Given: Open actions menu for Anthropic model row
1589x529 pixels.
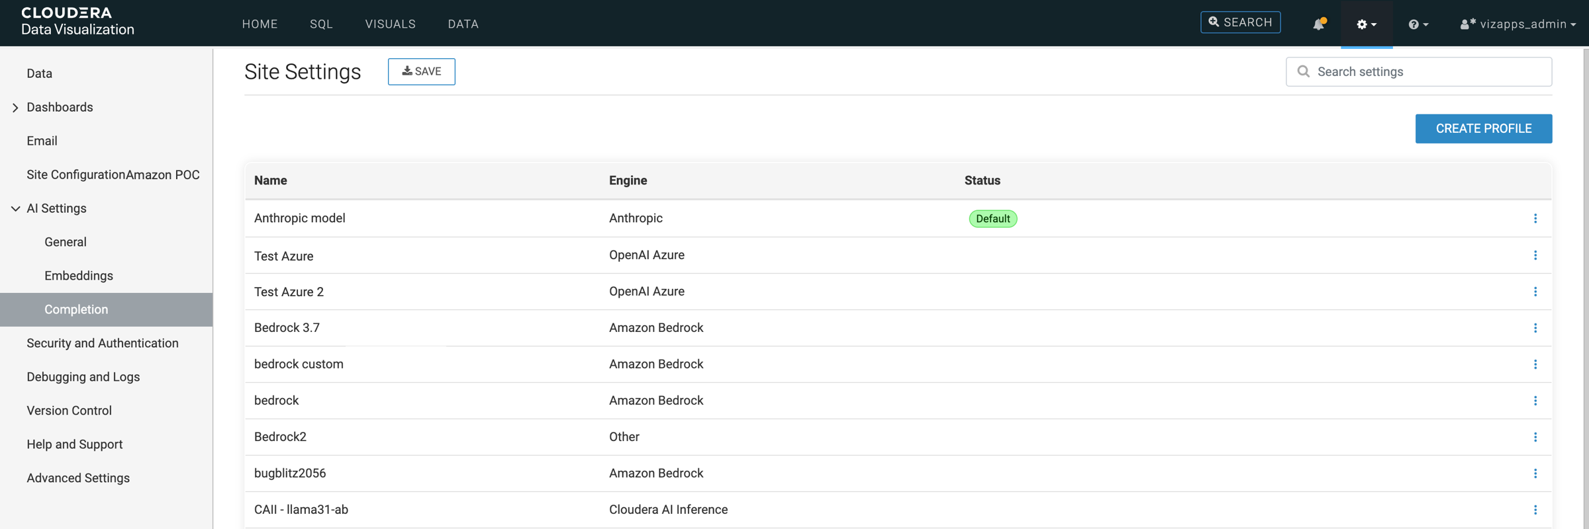Looking at the screenshot, I should 1535,219.
